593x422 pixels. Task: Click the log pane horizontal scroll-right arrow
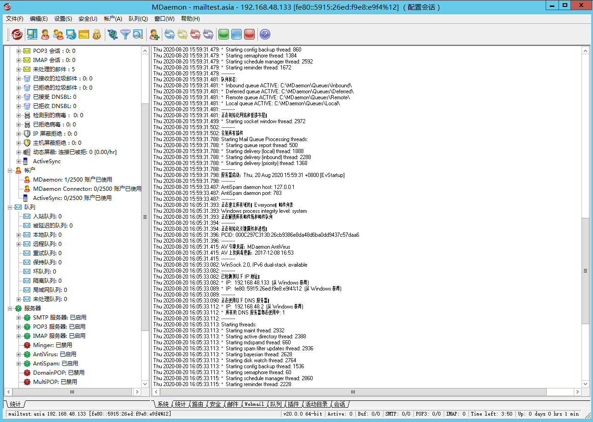tap(578, 392)
